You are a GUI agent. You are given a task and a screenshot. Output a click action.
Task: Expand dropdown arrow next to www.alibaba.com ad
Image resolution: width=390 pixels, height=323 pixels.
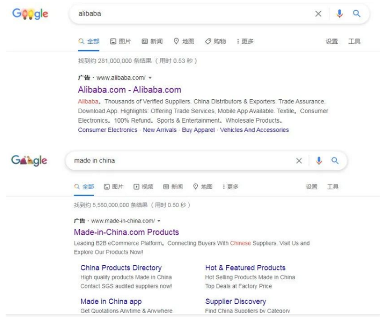(150, 78)
